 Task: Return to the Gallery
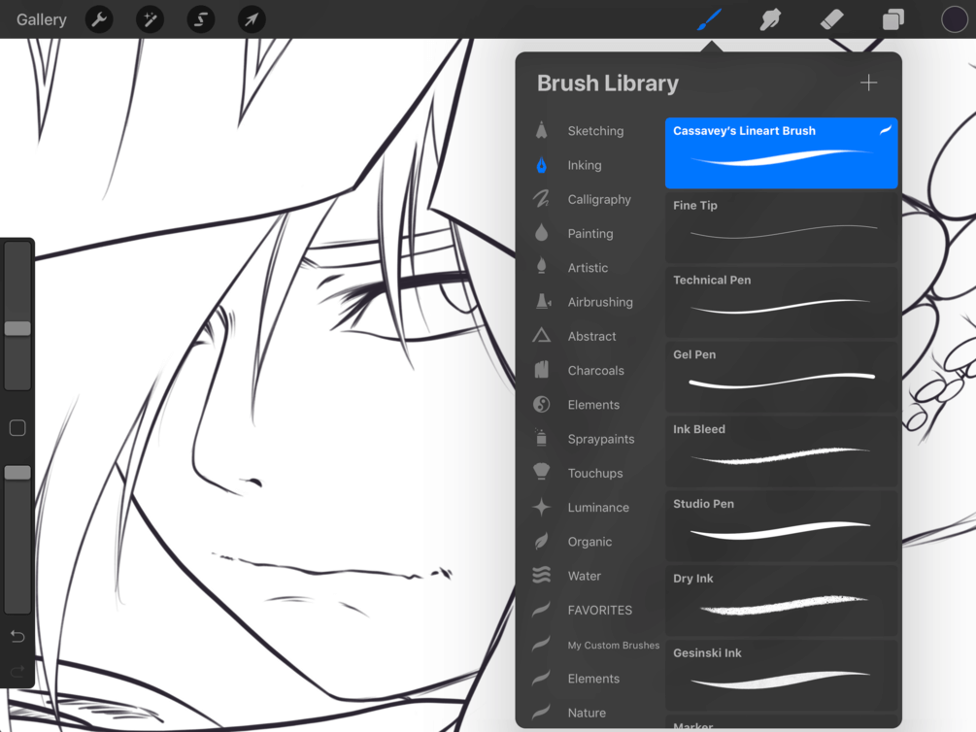pos(41,20)
